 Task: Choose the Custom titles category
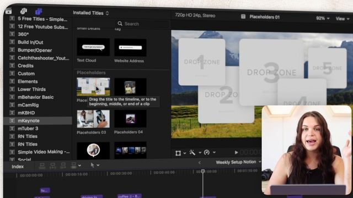(x=26, y=74)
